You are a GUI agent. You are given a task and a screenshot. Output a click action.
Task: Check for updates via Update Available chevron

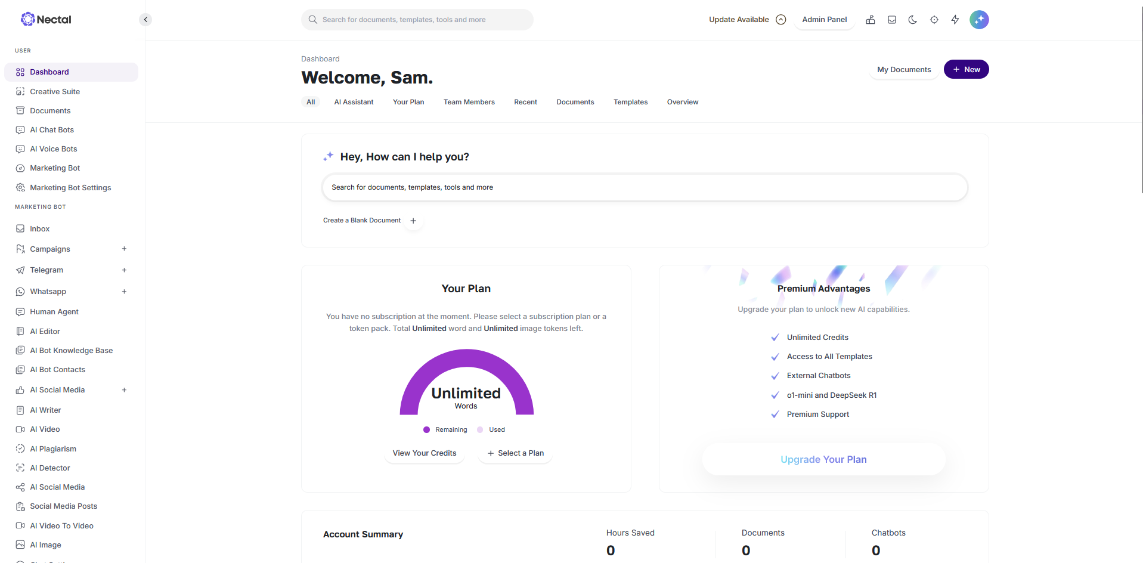(x=780, y=19)
